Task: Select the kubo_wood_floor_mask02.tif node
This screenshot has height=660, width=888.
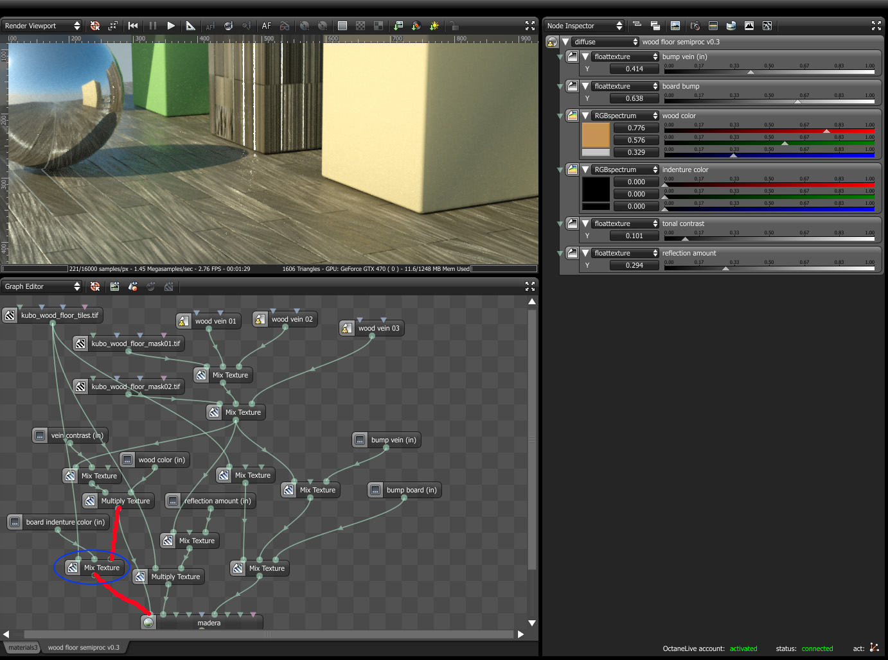Action: pos(129,386)
